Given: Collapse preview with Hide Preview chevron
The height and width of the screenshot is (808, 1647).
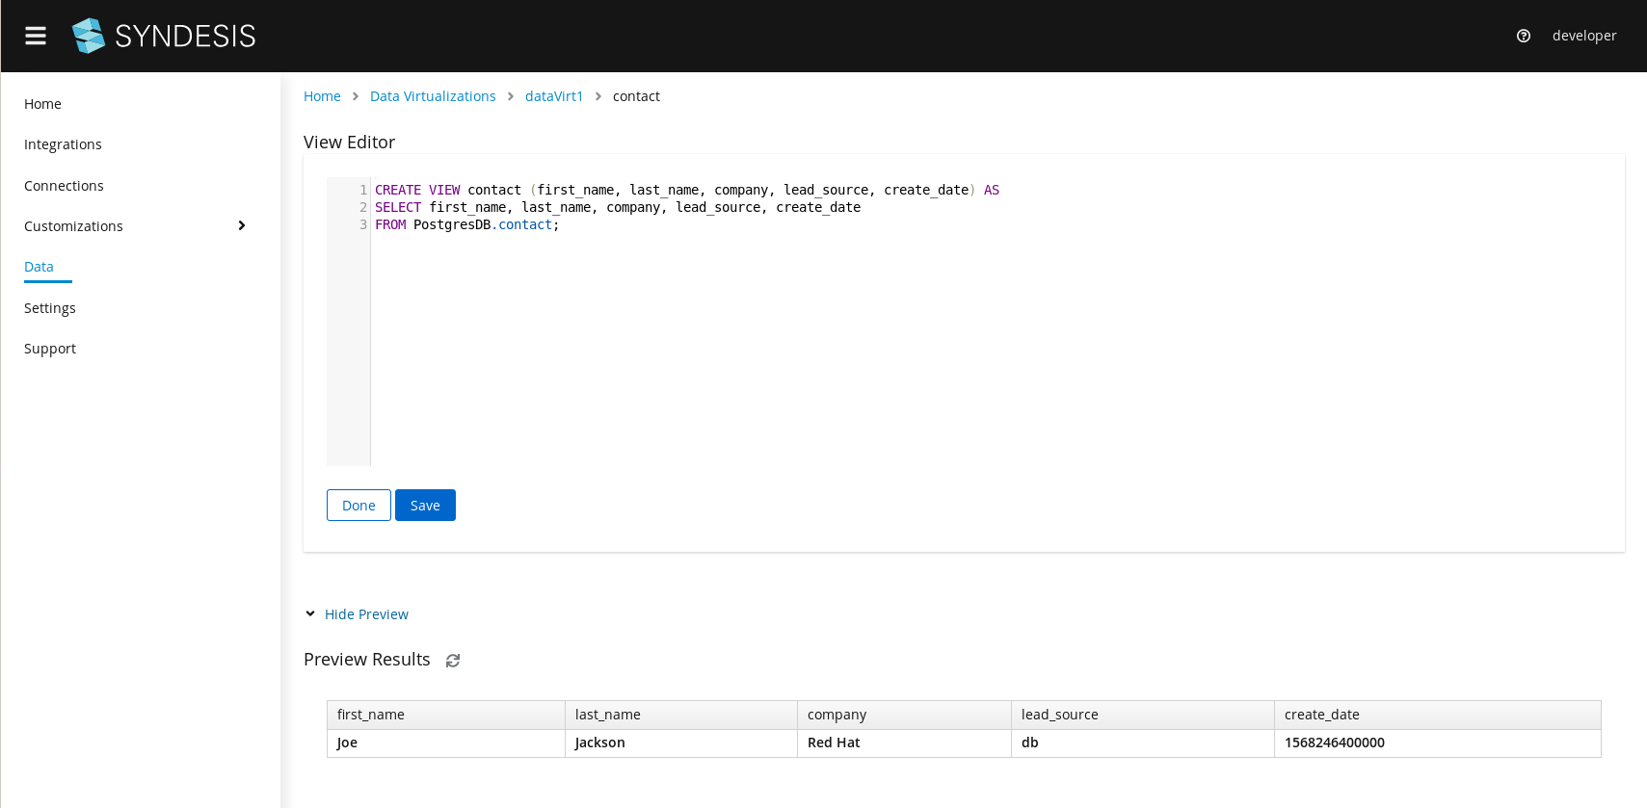Looking at the screenshot, I should pyautogui.click(x=310, y=614).
